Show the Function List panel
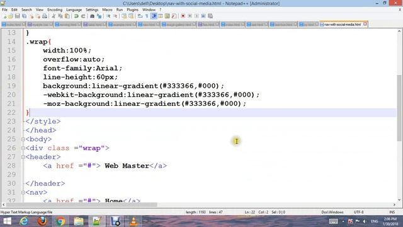Image resolution: width=403 pixels, height=227 pixels. coord(174,16)
